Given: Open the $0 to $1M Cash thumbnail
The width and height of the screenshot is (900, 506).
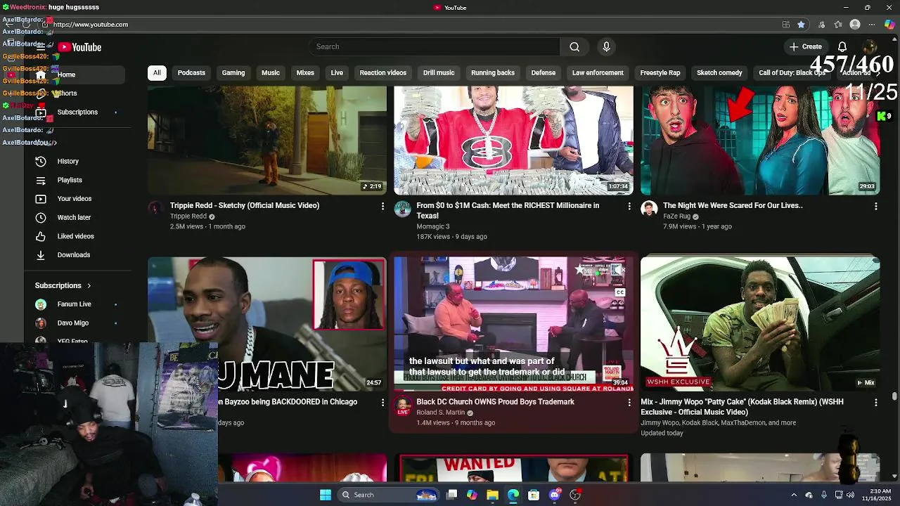Looking at the screenshot, I should click(513, 141).
